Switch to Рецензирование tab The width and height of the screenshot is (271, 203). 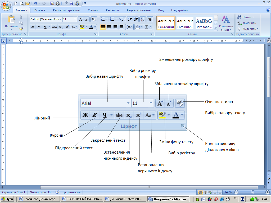139,10
